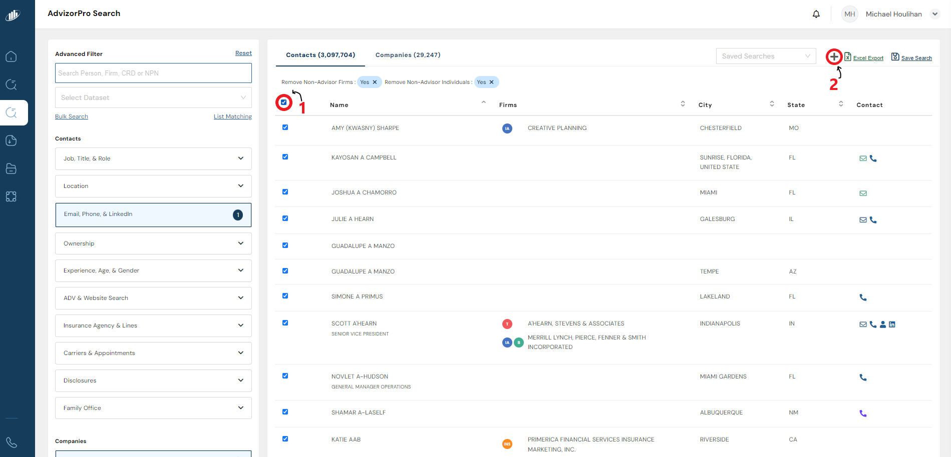Click the Excel Export link
The height and width of the screenshot is (457, 951).
pos(867,58)
